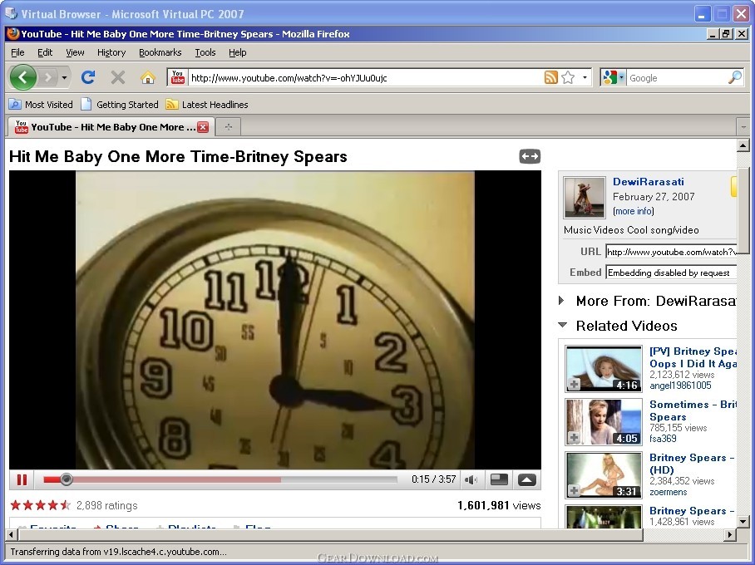Click the horizontal scrollbar right arrow
This screenshot has width=755, height=565.
pyautogui.click(x=730, y=534)
